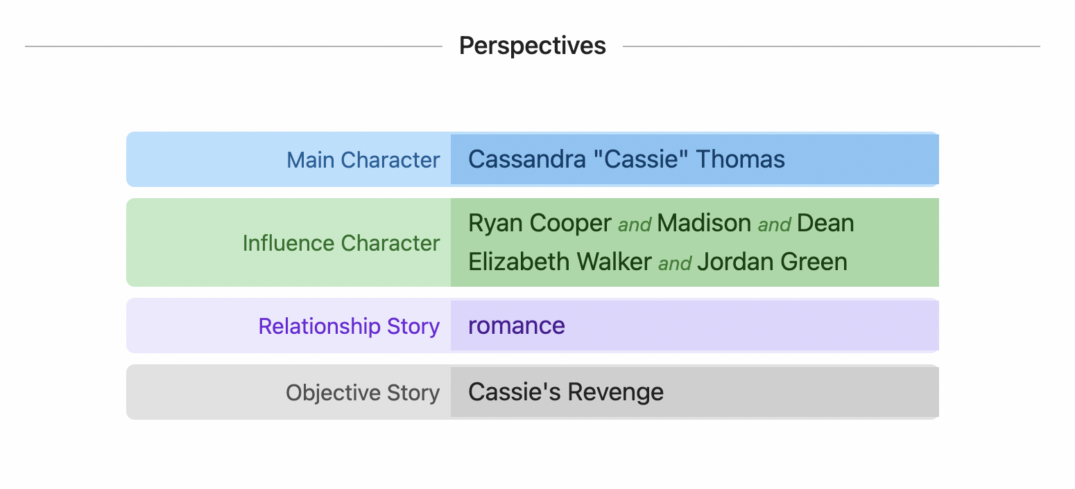Click the blue Main Character row
The height and width of the screenshot is (489, 1075).
[532, 159]
